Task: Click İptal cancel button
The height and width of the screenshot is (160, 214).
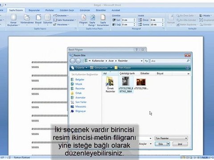Action: click(x=180, y=144)
